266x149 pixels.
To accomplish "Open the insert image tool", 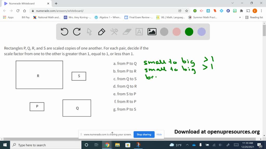I will click(x=152, y=32).
